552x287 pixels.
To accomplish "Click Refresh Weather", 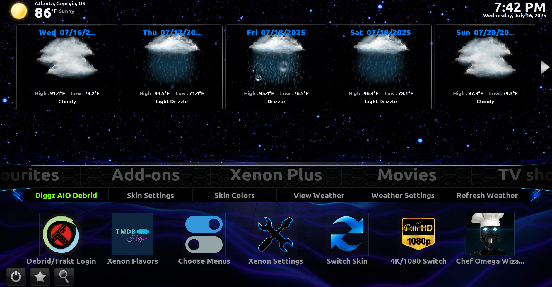I will [x=487, y=195].
